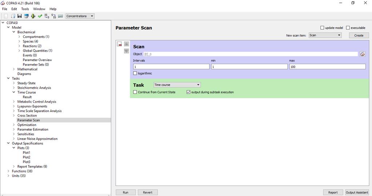Open the Edit menu
The image size is (372, 196).
[x=14, y=9]
